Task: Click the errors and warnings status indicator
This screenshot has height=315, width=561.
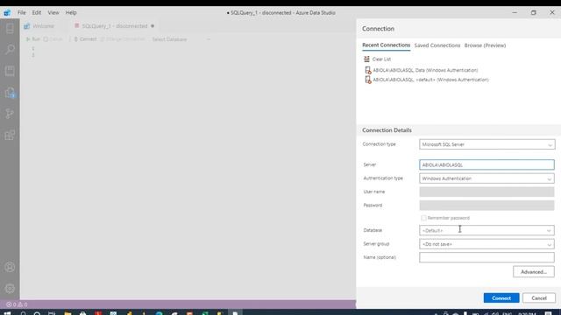Action: (x=17, y=304)
